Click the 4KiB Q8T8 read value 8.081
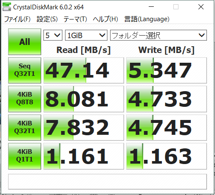The image size is (215, 195). click(84, 99)
